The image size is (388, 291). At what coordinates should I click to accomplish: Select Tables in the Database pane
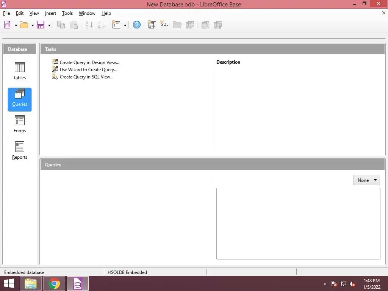pos(20,71)
